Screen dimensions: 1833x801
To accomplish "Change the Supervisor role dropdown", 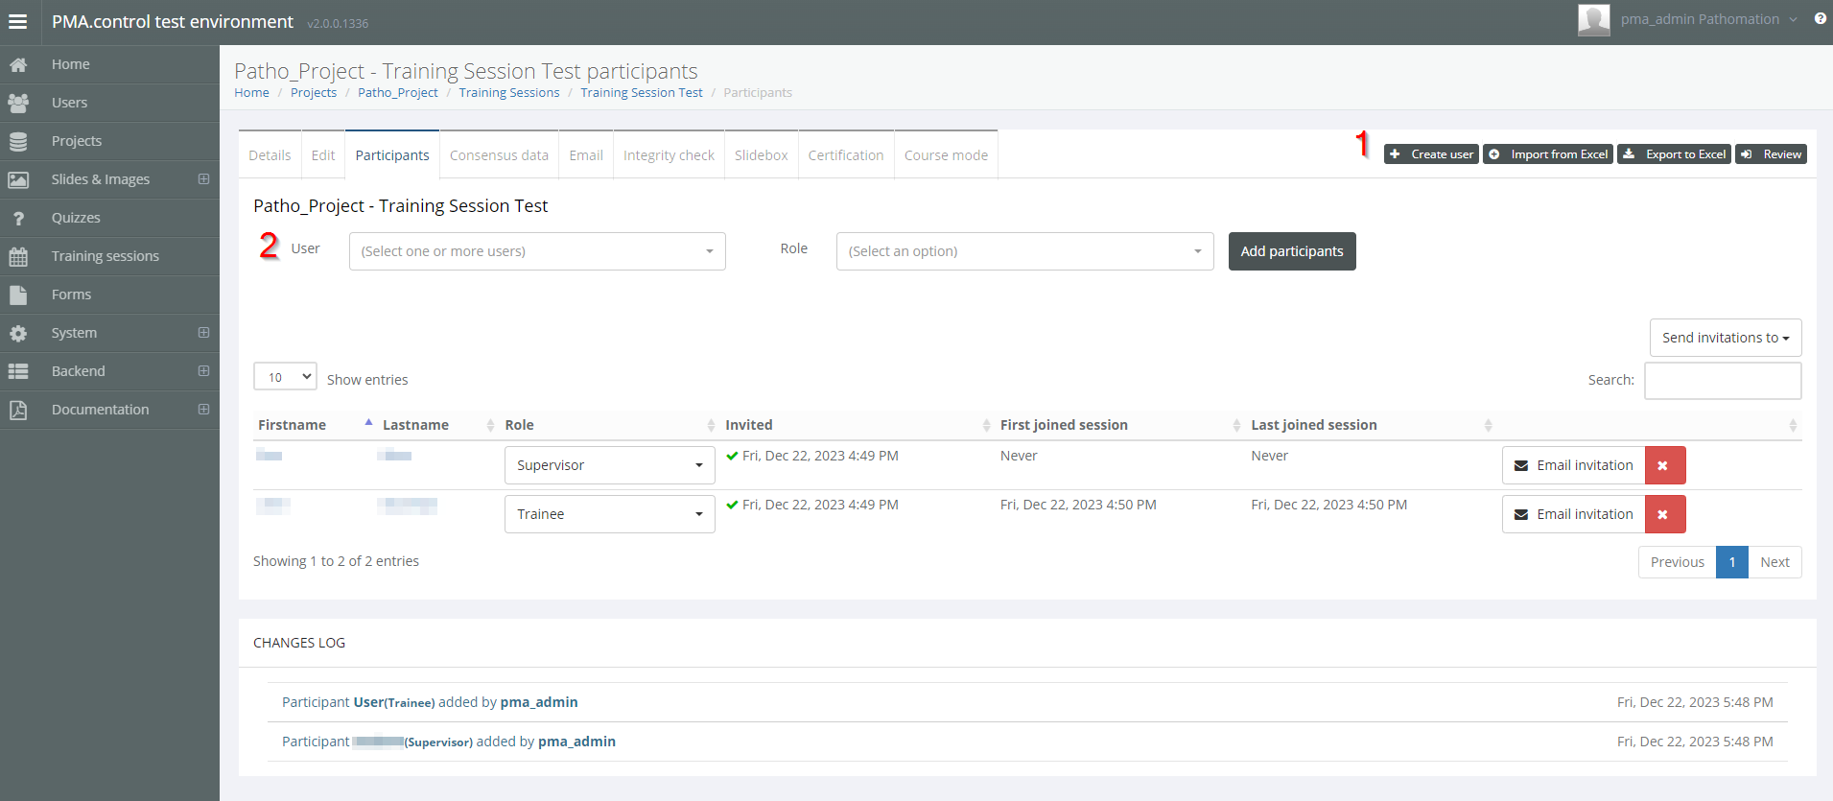I will coord(609,465).
